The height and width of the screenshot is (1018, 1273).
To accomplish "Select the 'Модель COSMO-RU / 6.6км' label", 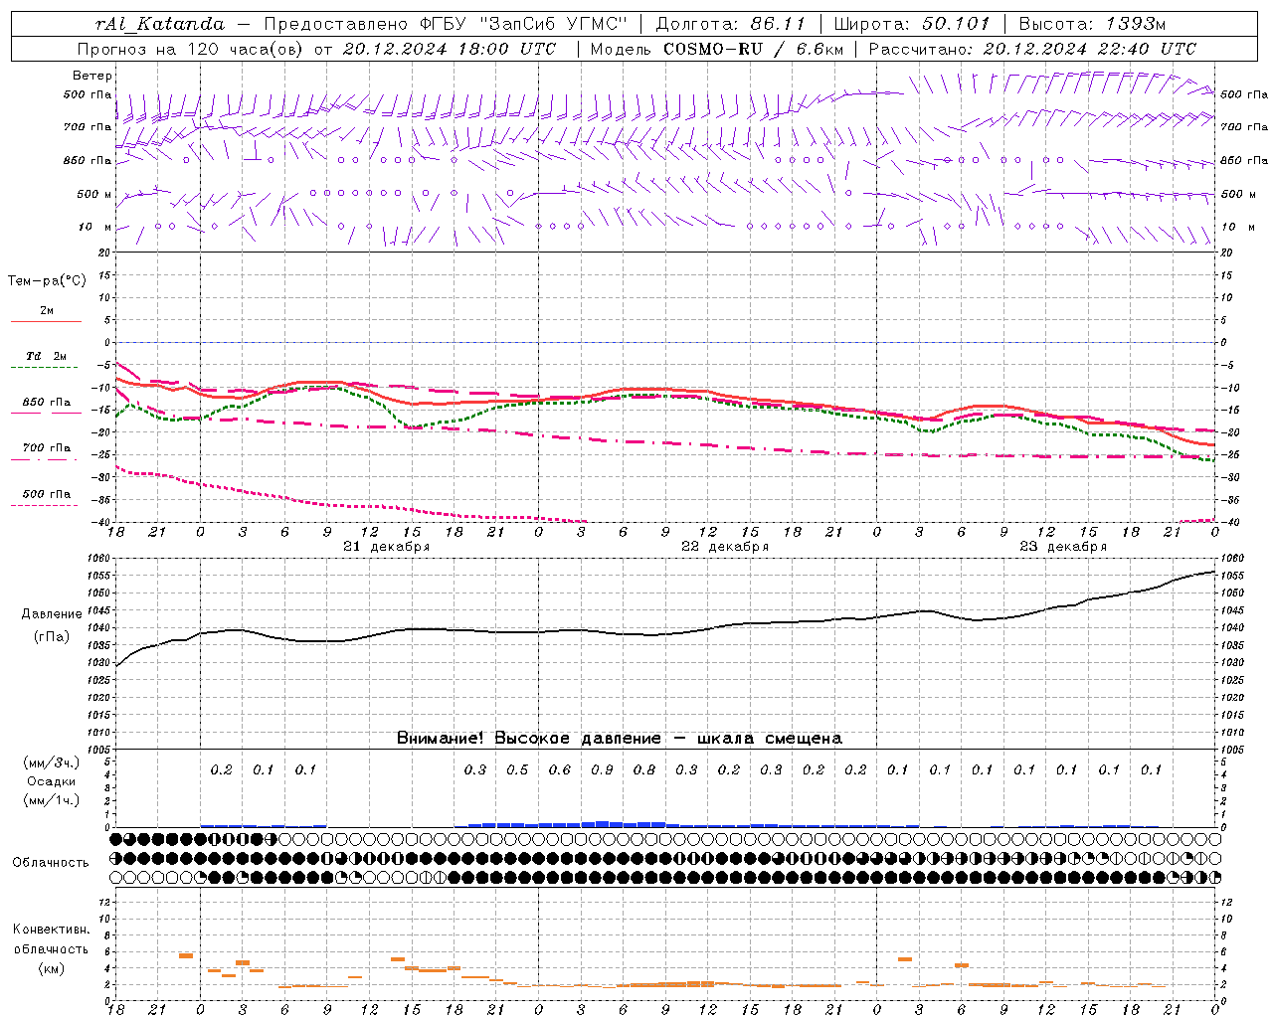I will (x=716, y=49).
